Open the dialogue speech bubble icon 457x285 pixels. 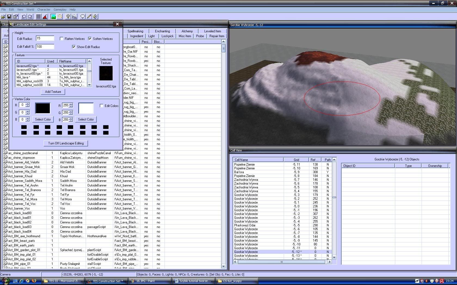pos(83,17)
